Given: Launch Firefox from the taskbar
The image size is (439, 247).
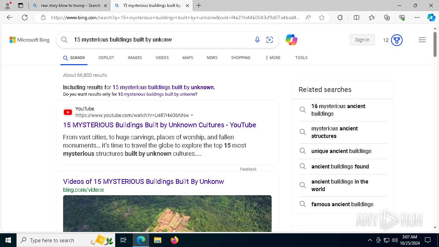Looking at the screenshot, I should pyautogui.click(x=175, y=240).
